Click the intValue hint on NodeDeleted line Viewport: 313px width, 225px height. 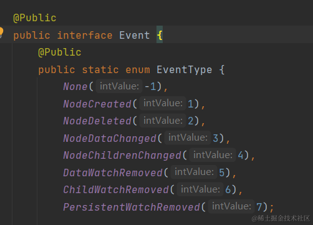click(163, 121)
